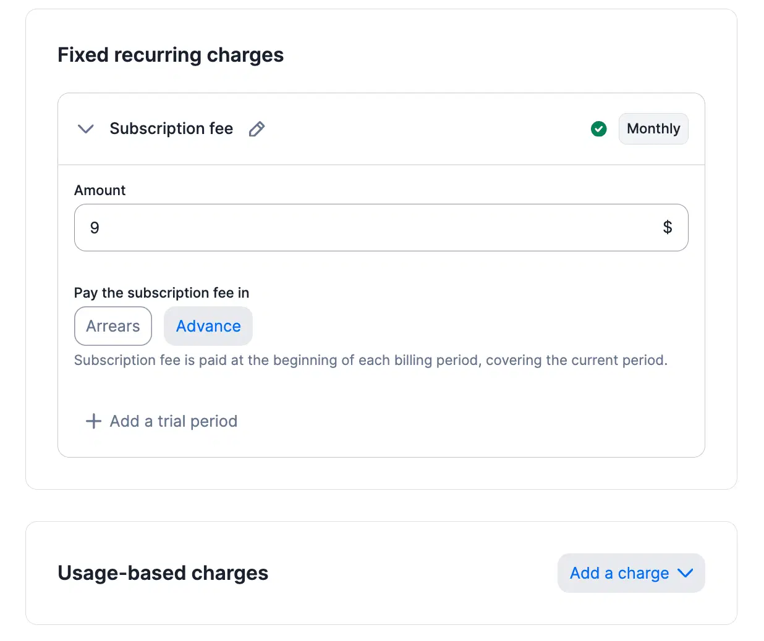Click the green checkmark status icon
Viewport: 764px width, 641px height.
coord(598,129)
